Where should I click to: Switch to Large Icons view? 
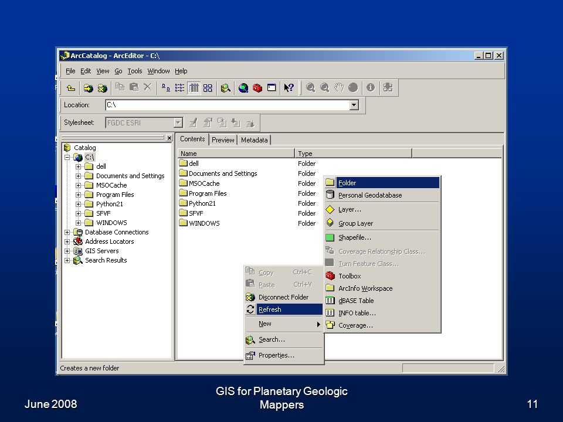(165, 87)
